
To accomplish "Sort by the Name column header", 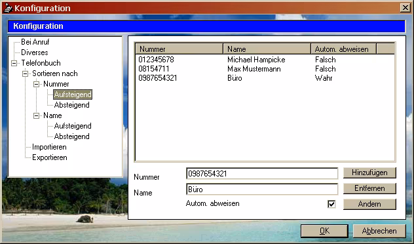I will (267, 49).
